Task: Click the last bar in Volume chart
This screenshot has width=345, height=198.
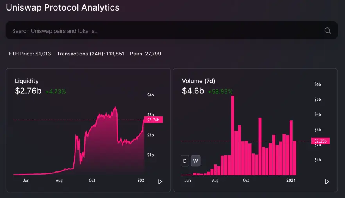Action: tap(294, 158)
